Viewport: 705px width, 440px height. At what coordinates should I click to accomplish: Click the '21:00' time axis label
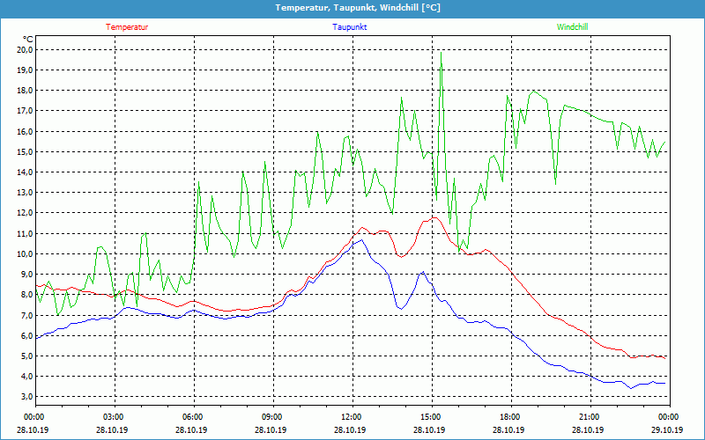590,417
